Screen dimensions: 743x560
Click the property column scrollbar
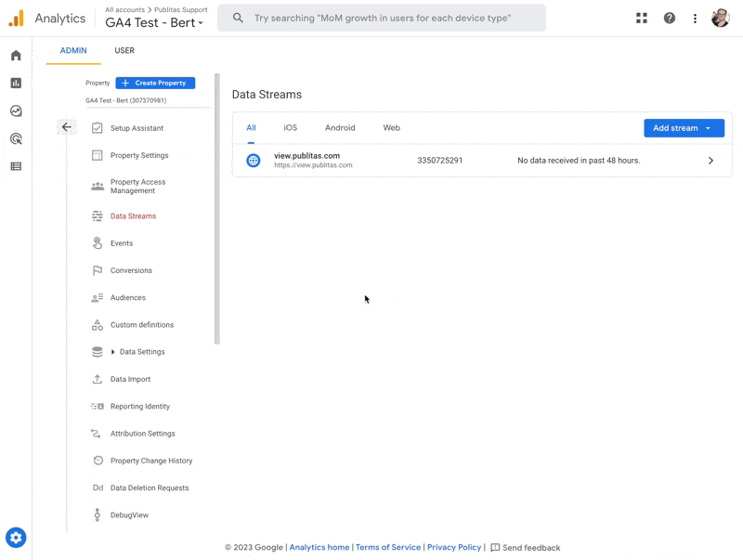point(217,208)
